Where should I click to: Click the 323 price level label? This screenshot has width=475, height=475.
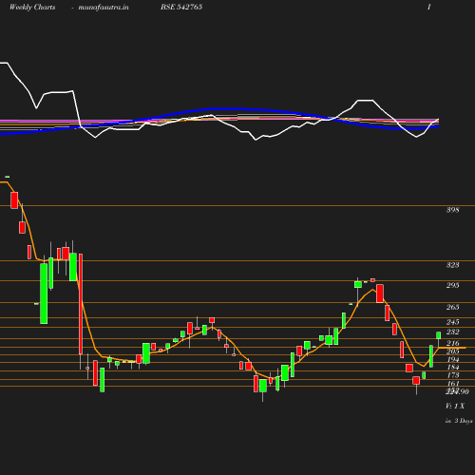[452, 265]
